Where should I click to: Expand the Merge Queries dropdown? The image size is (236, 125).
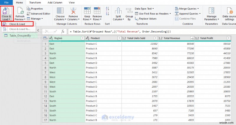click(198, 9)
